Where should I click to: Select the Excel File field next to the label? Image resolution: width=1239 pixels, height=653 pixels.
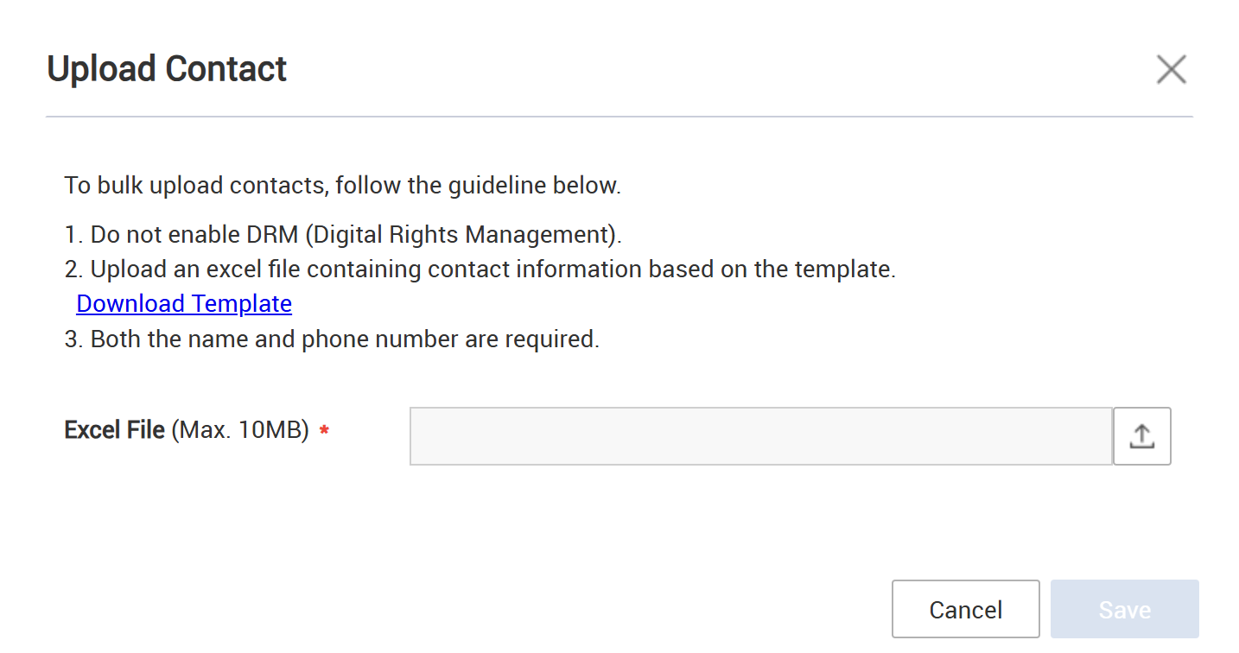[x=760, y=436]
